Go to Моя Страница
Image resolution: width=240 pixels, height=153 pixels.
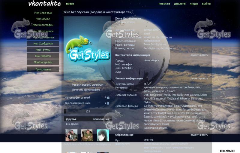[43, 13]
